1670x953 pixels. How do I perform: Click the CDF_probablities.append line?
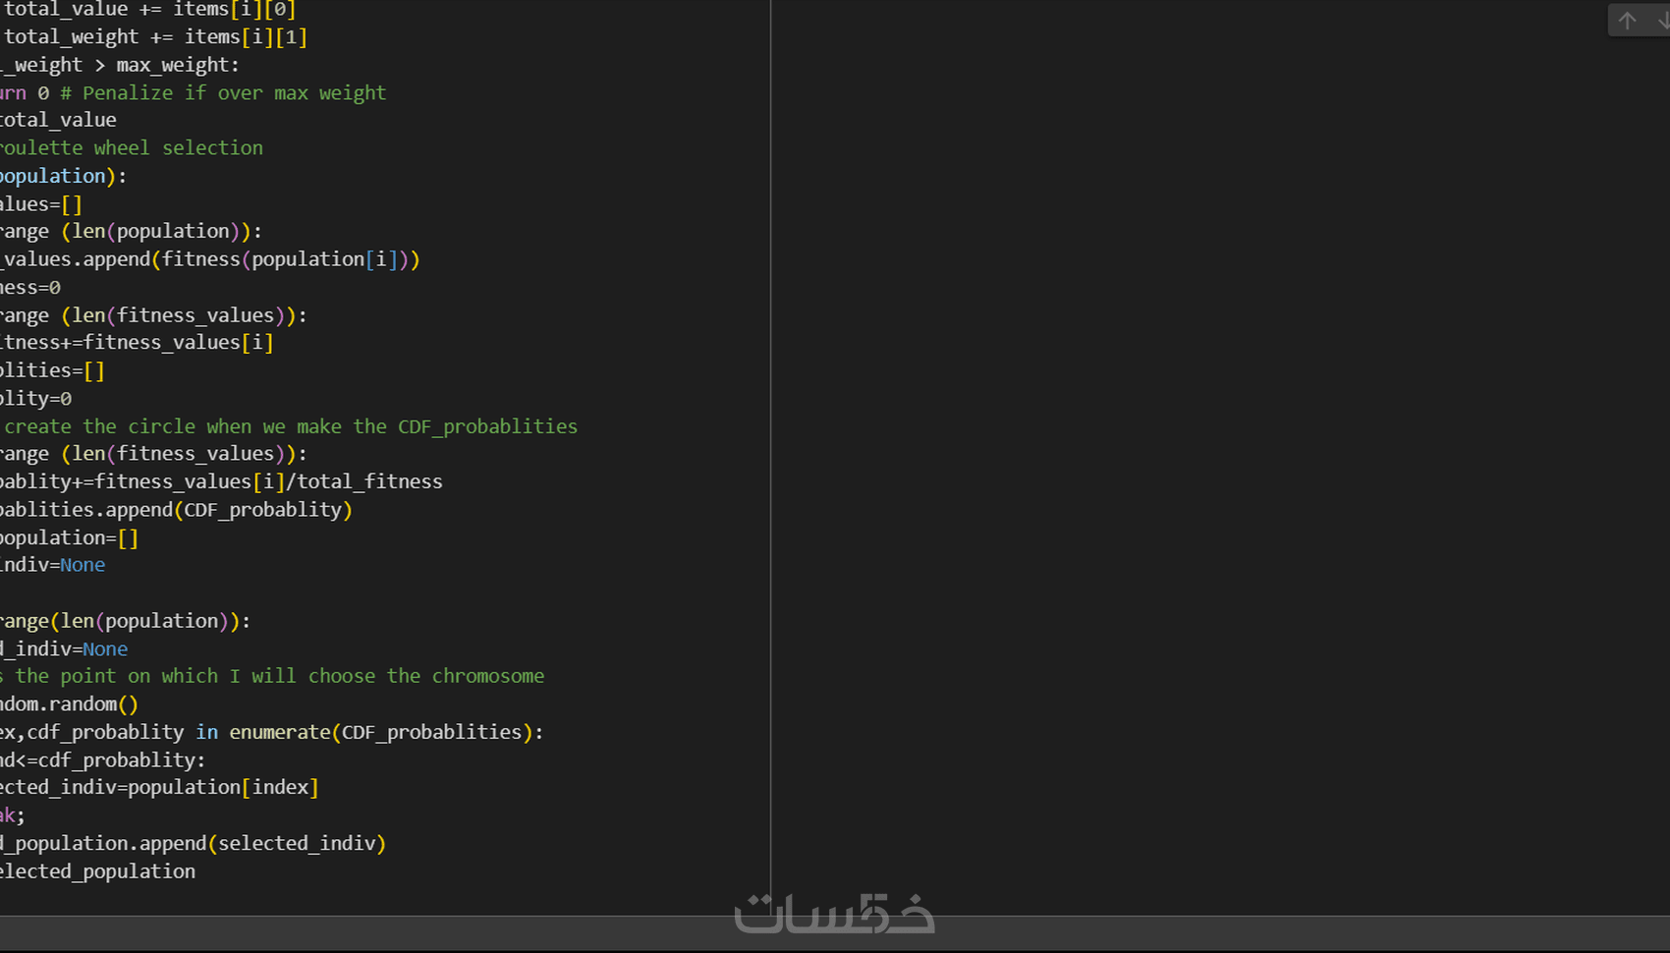[177, 510]
